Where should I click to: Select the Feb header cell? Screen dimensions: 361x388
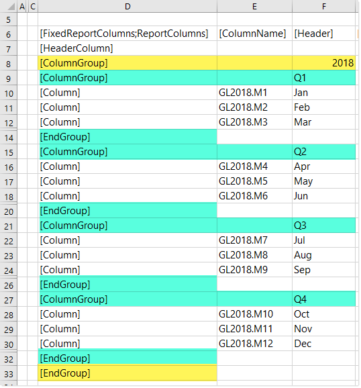(x=323, y=107)
